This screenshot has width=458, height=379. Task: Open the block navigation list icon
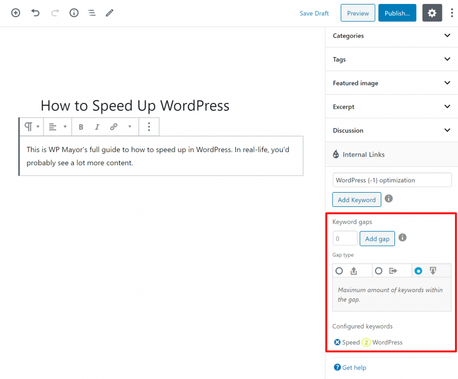tap(92, 13)
